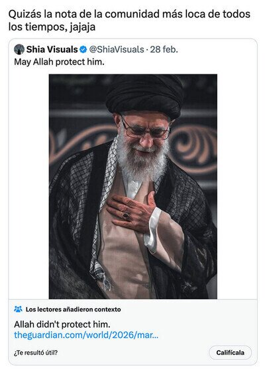
Task: Open the theguardian.com link in the note
Action: coord(86,335)
